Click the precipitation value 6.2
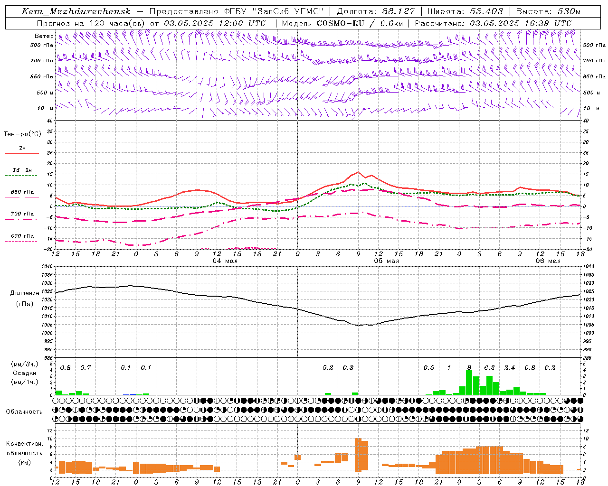608x486 pixels. [x=489, y=368]
